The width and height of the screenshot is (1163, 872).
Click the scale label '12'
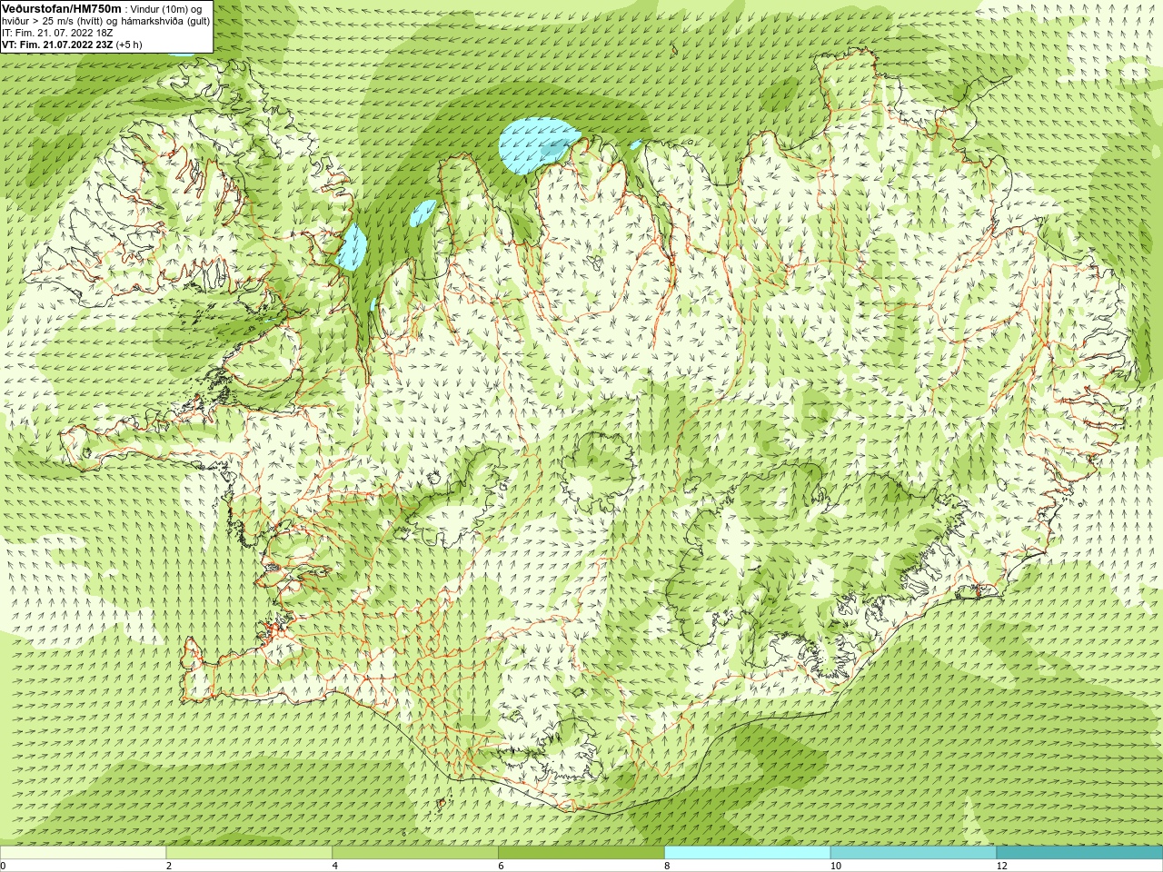click(x=1001, y=866)
